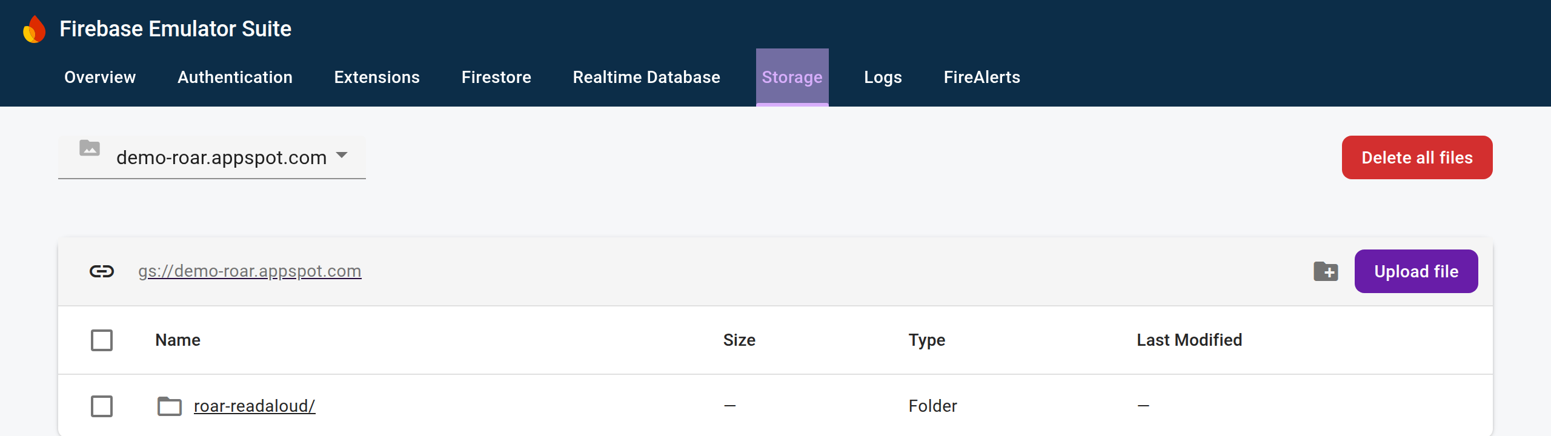Select the Storage tab
Image resolution: width=1551 pixels, height=436 pixels.
(x=792, y=78)
